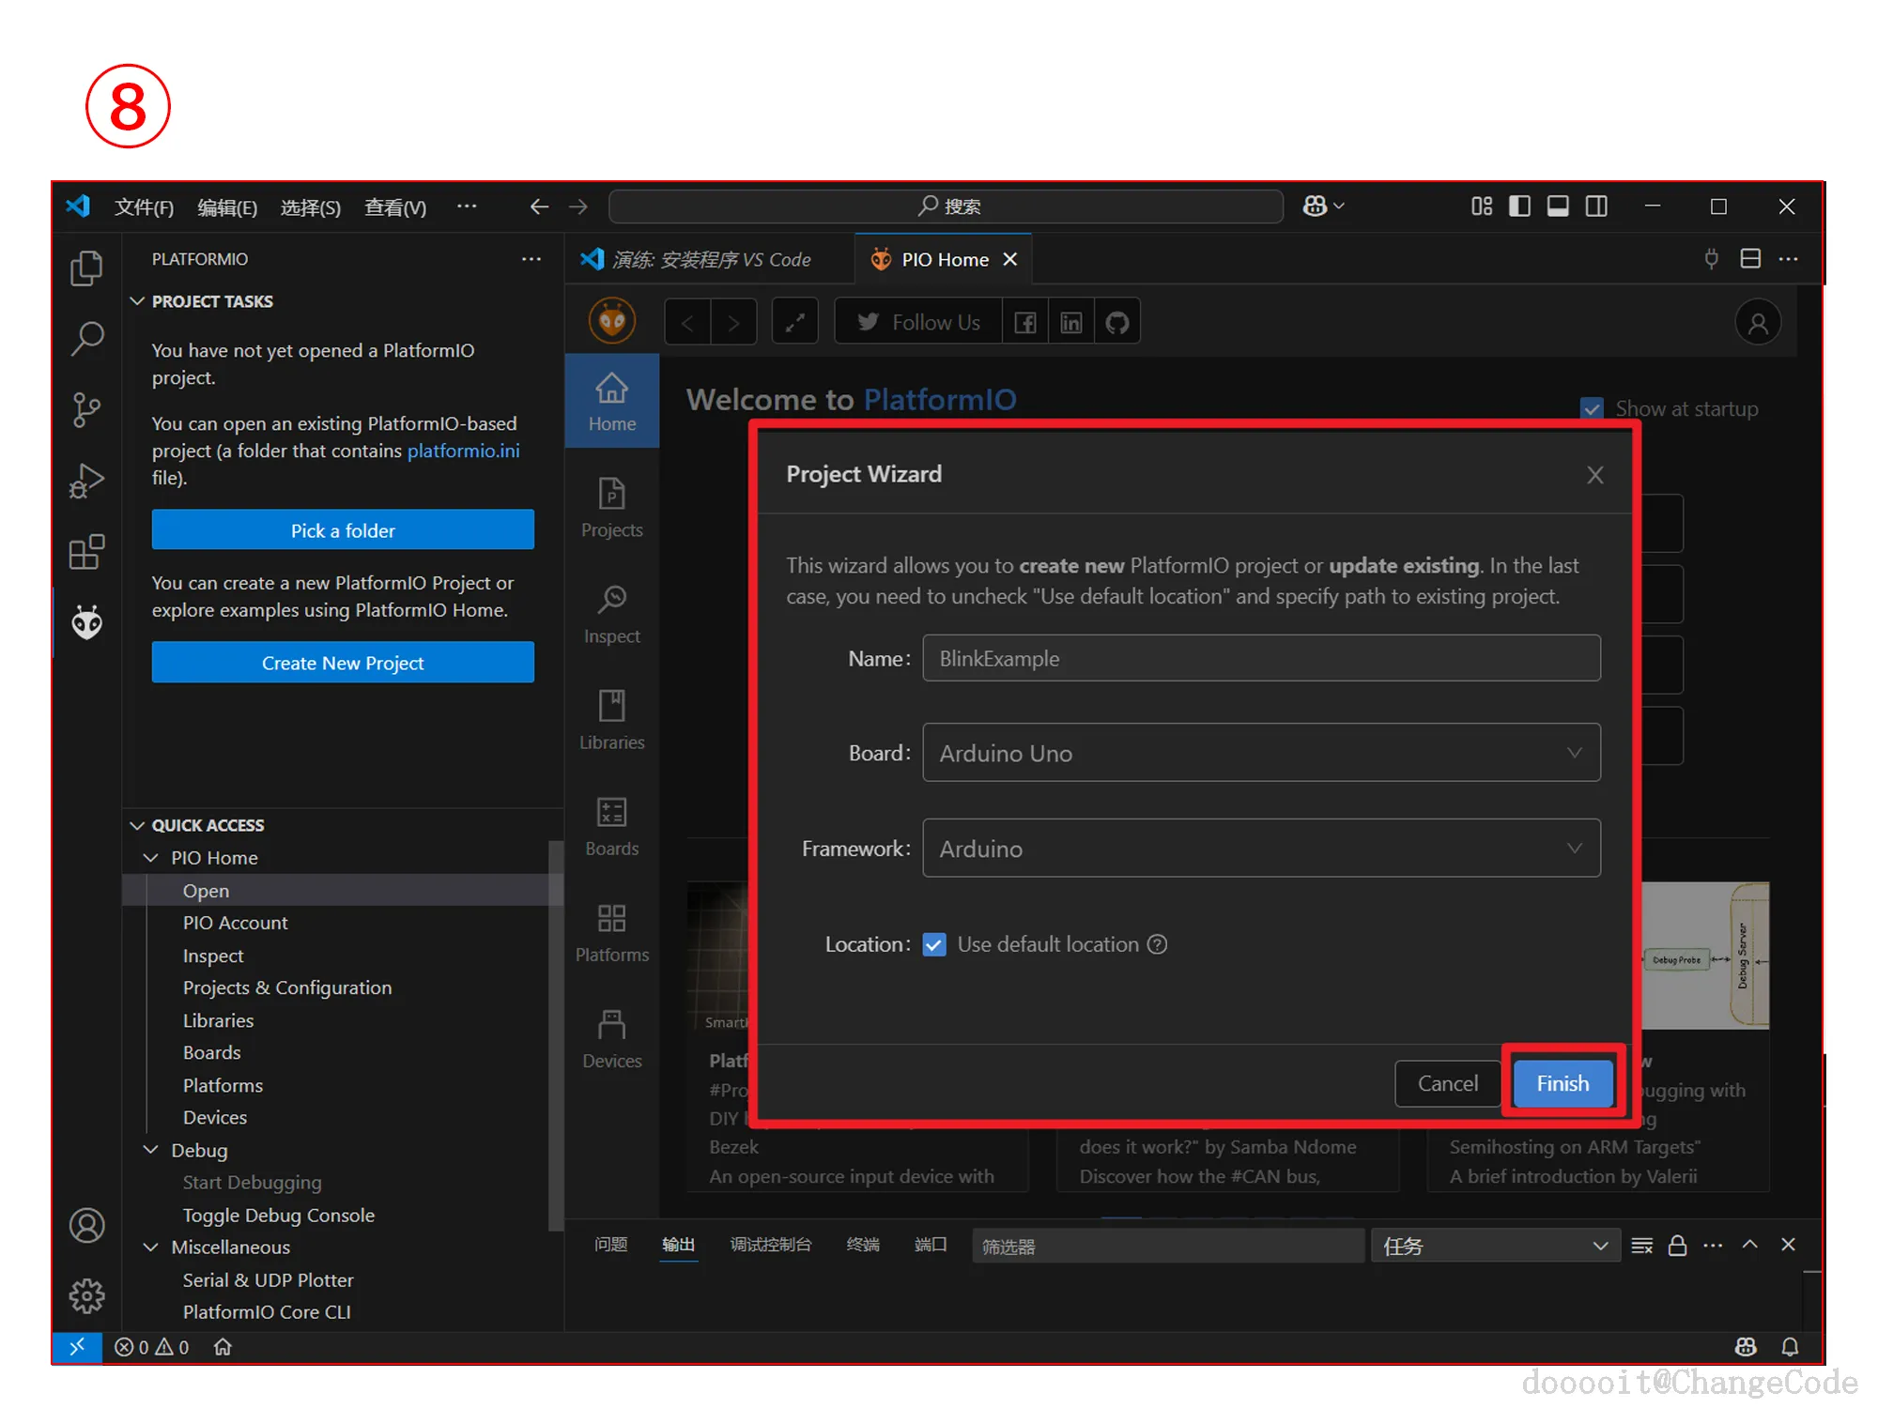Collapse the Debug tree section
The height and width of the screenshot is (1408, 1878).
coord(150,1150)
